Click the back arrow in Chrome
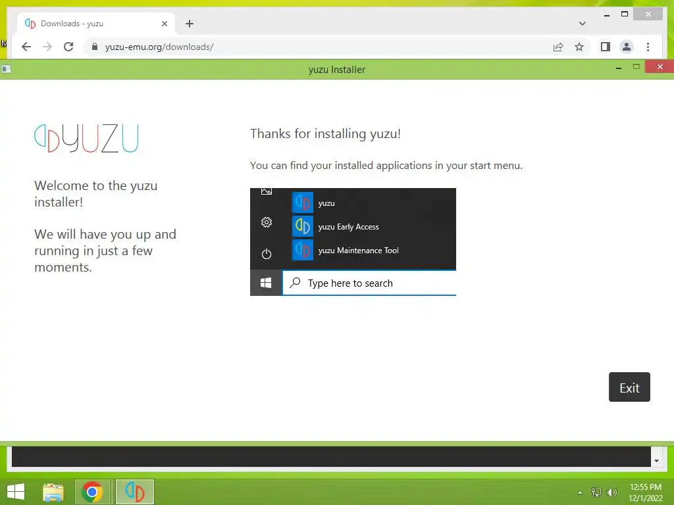Viewport: 674px width, 505px height. 26,47
